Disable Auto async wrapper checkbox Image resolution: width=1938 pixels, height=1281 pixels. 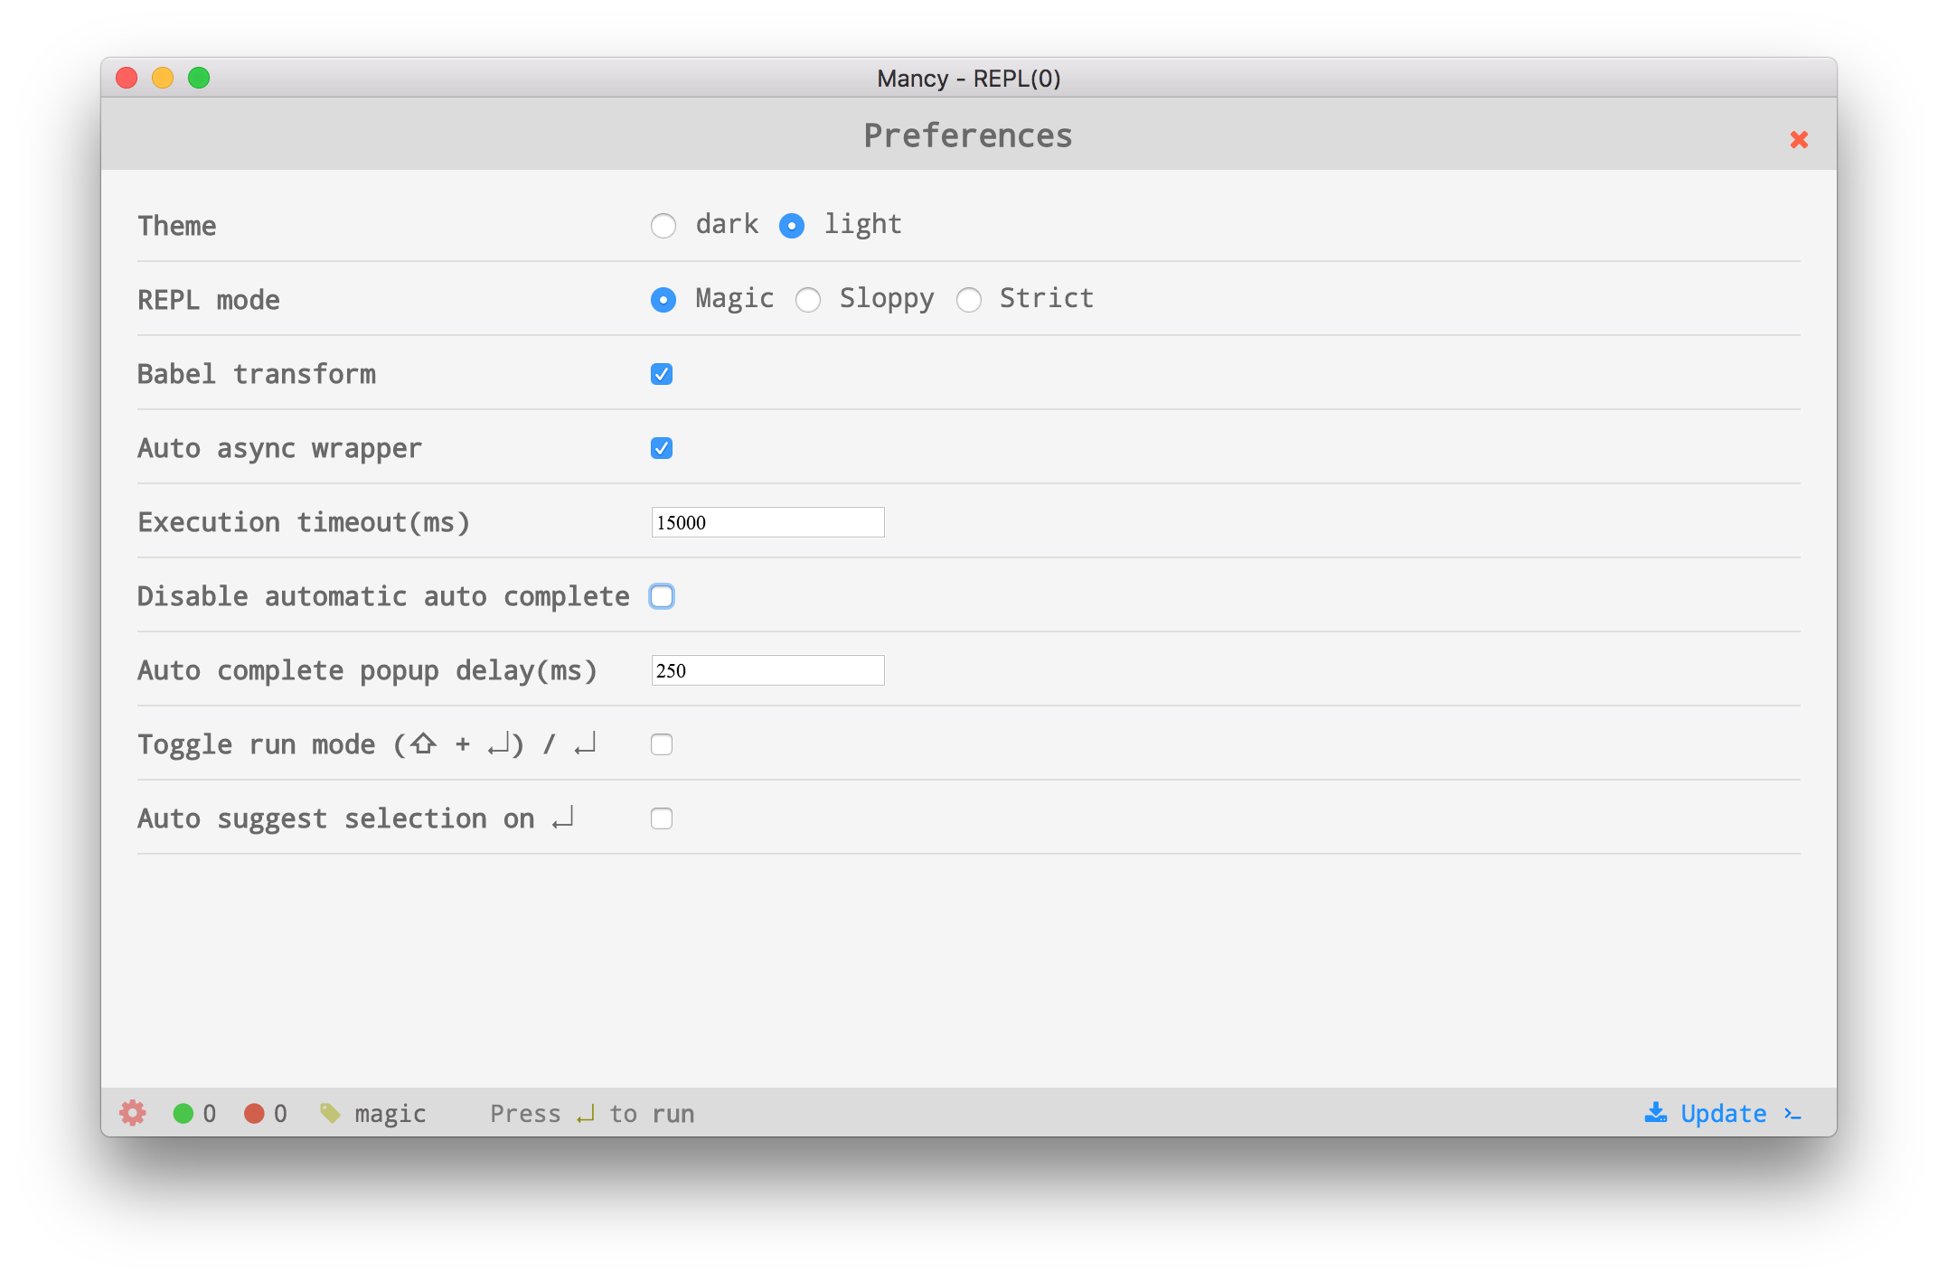(x=662, y=448)
